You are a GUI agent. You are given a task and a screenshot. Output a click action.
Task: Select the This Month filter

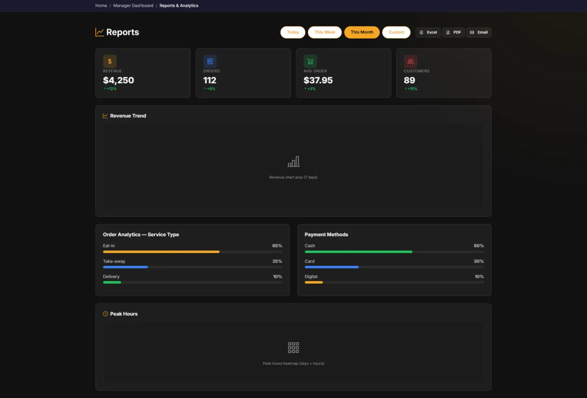362,32
